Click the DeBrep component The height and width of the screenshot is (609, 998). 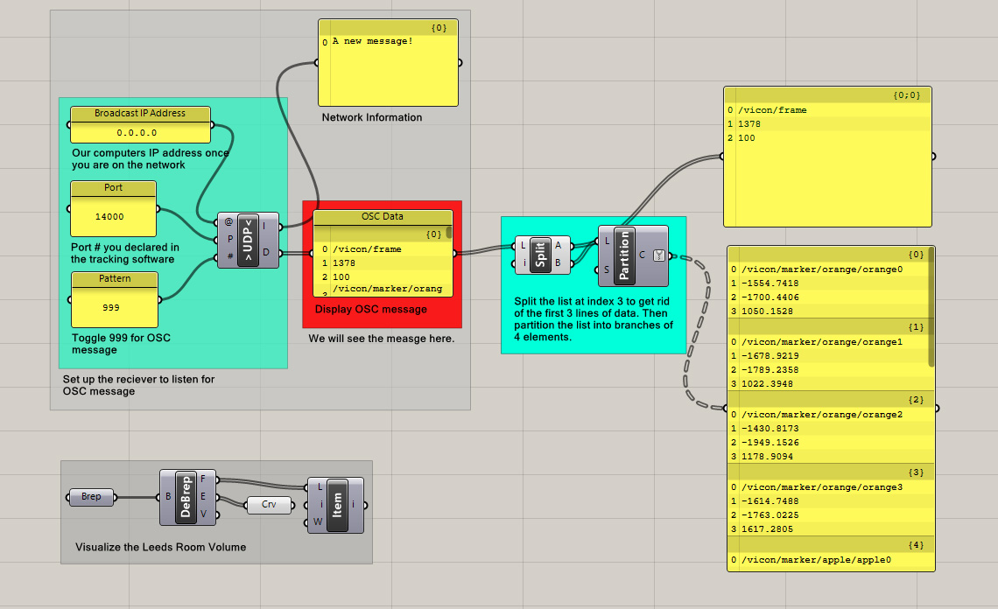185,497
